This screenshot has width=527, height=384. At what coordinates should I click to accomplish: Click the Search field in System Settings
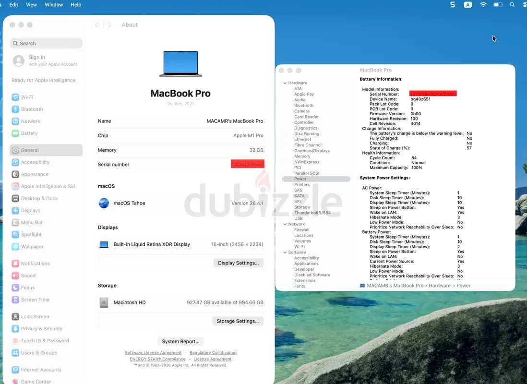(46, 43)
